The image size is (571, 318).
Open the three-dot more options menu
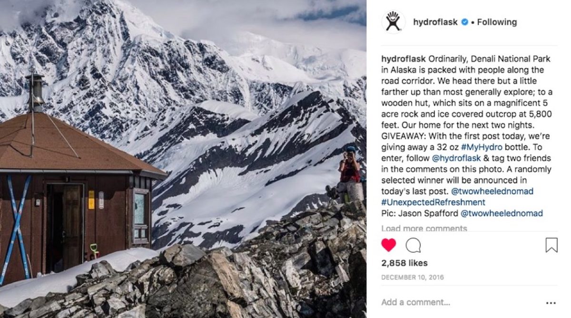click(551, 303)
